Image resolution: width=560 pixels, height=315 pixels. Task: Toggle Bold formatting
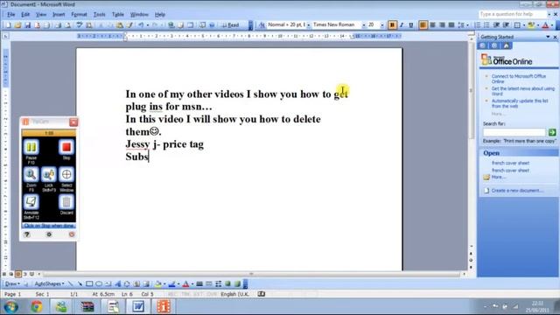[x=392, y=25]
